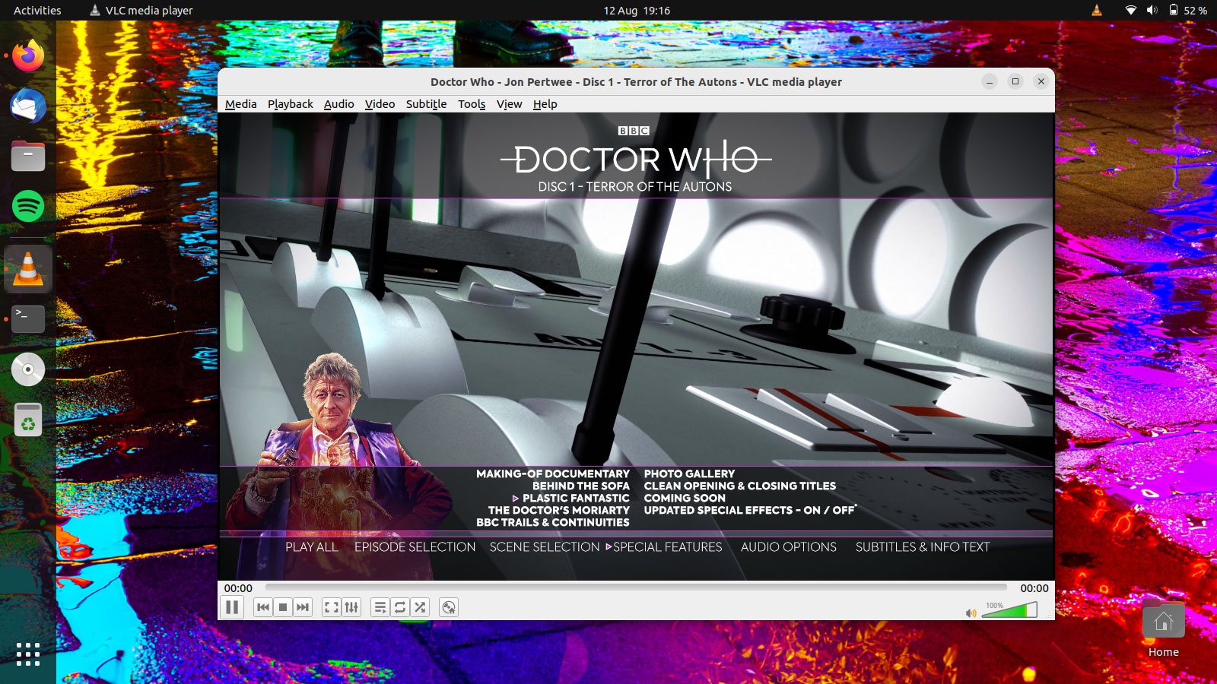Image resolution: width=1217 pixels, height=684 pixels.
Task: Open Files manager from the dock
Action: click(x=28, y=157)
